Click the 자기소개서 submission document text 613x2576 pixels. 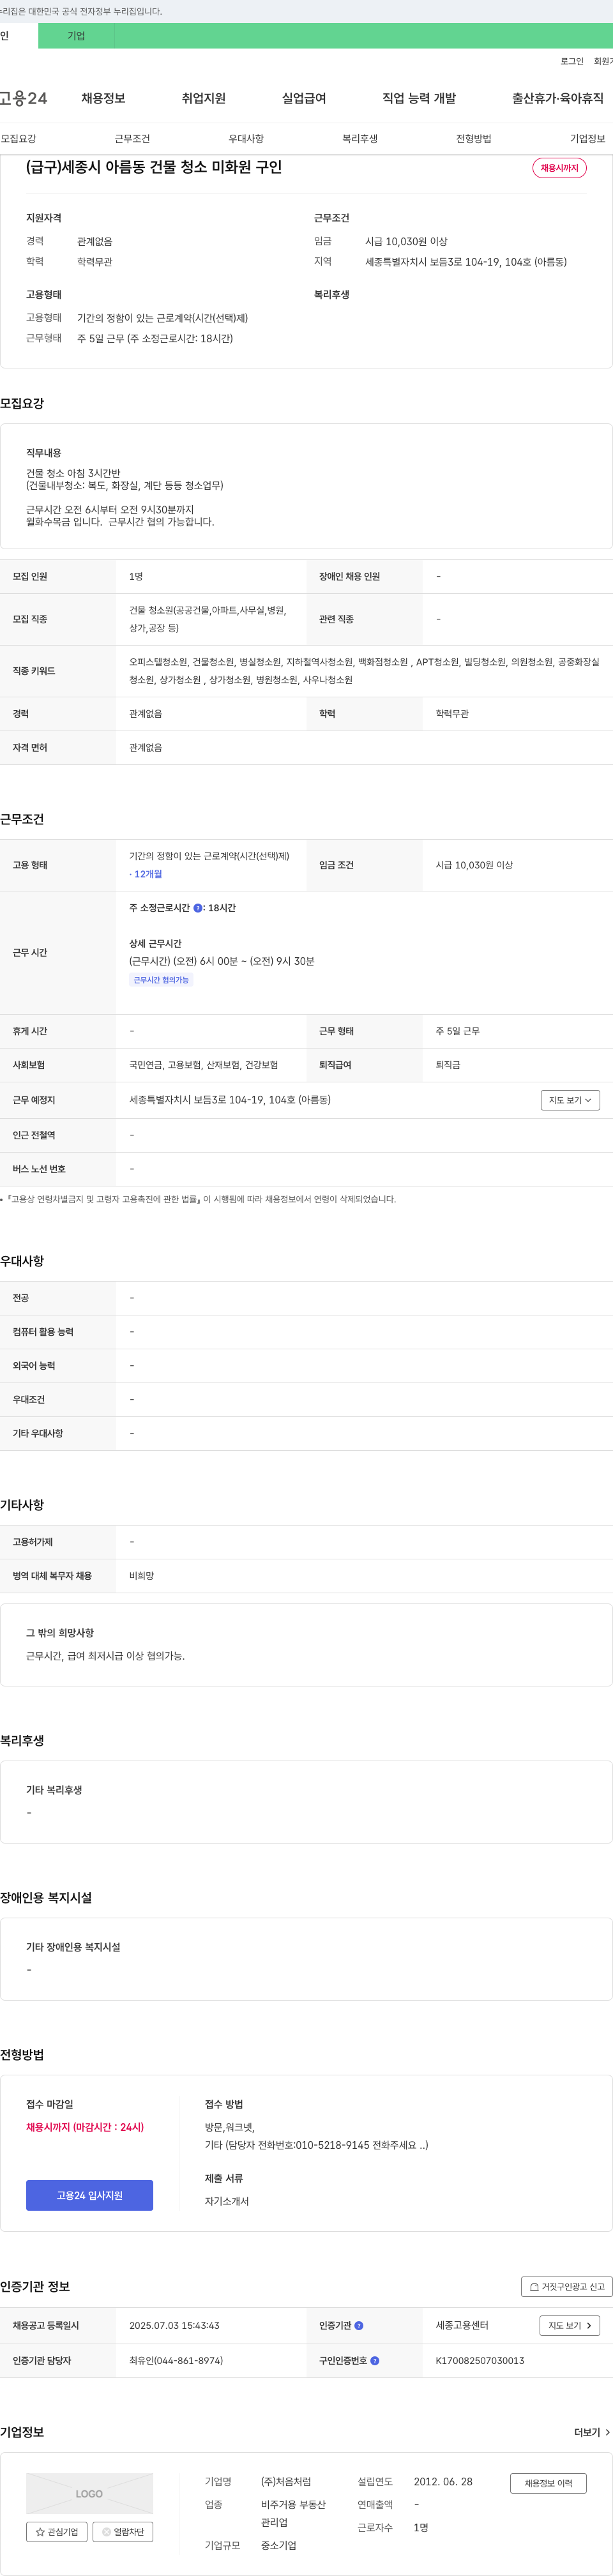pyautogui.click(x=227, y=2201)
